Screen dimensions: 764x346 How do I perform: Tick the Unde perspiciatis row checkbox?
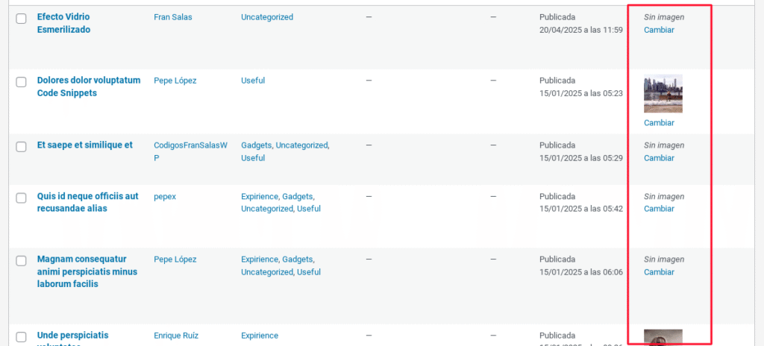tap(21, 337)
